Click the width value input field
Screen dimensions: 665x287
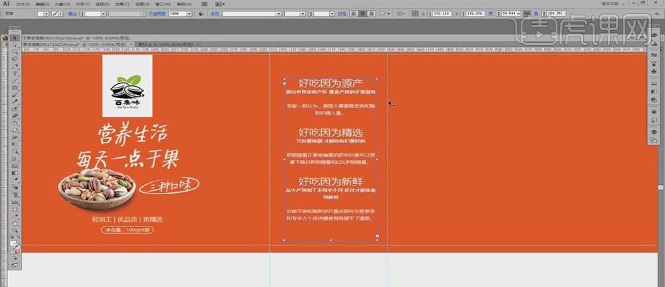point(511,13)
